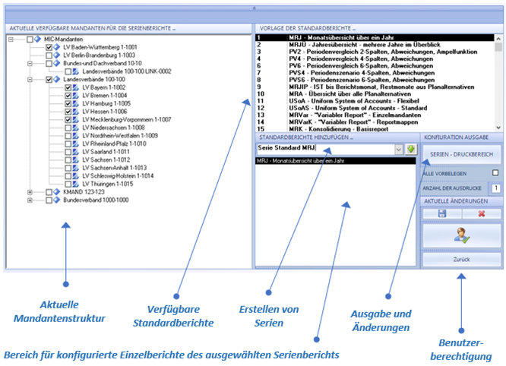Uncheck the LV Baden-Württemberg 1-1001 checkbox
Screen dimensions: 506x366
[49, 47]
